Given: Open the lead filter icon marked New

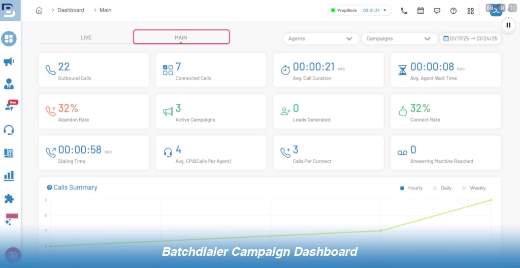Looking at the screenshot, I should (x=10, y=106).
